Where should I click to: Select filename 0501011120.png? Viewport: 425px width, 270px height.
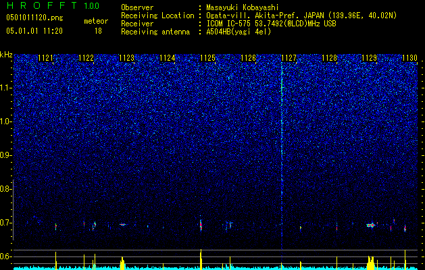(34, 18)
